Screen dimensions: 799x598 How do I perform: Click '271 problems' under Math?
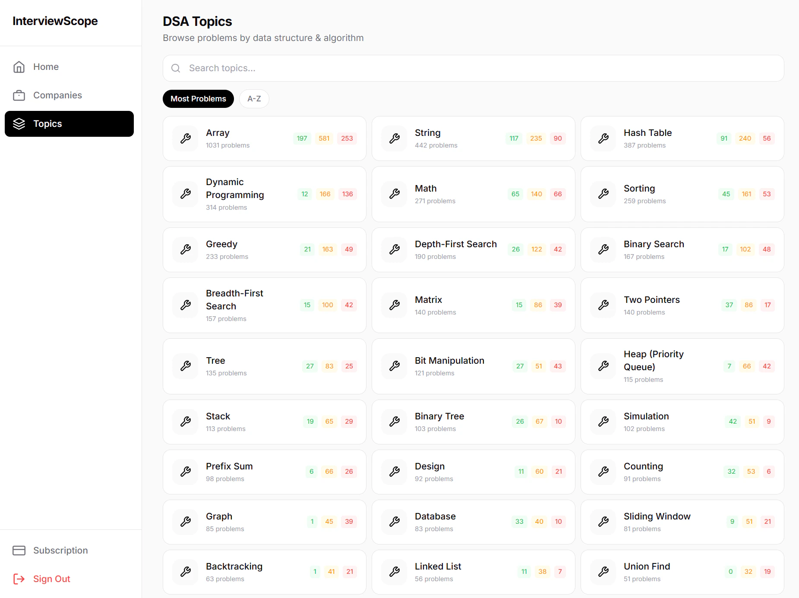click(x=435, y=201)
